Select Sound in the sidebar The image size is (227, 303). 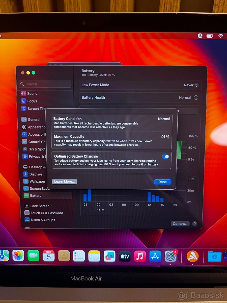[x=32, y=94]
